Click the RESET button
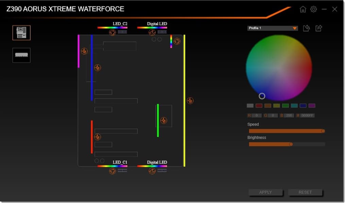345x203 pixels. pyautogui.click(x=305, y=192)
